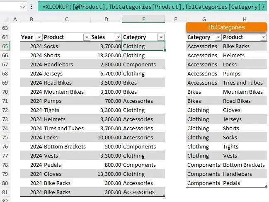Image resolution: width=269 pixels, height=202 pixels.
Task: Click Tires and Tubes in TblCategories
Action: tap(245, 83)
